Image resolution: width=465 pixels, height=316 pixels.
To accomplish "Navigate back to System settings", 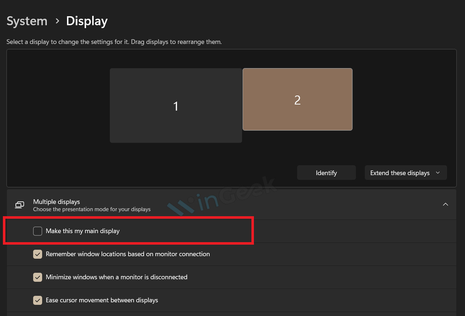I will tap(27, 21).
